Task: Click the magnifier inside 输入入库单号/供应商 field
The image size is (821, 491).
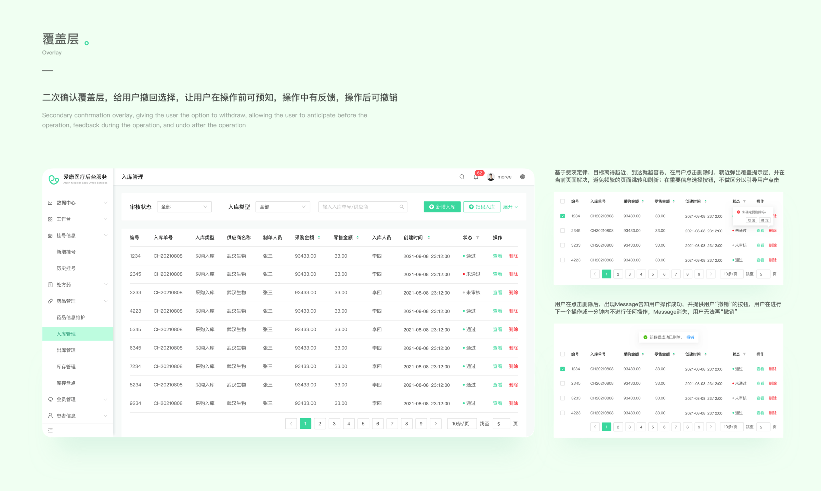Action: click(402, 207)
